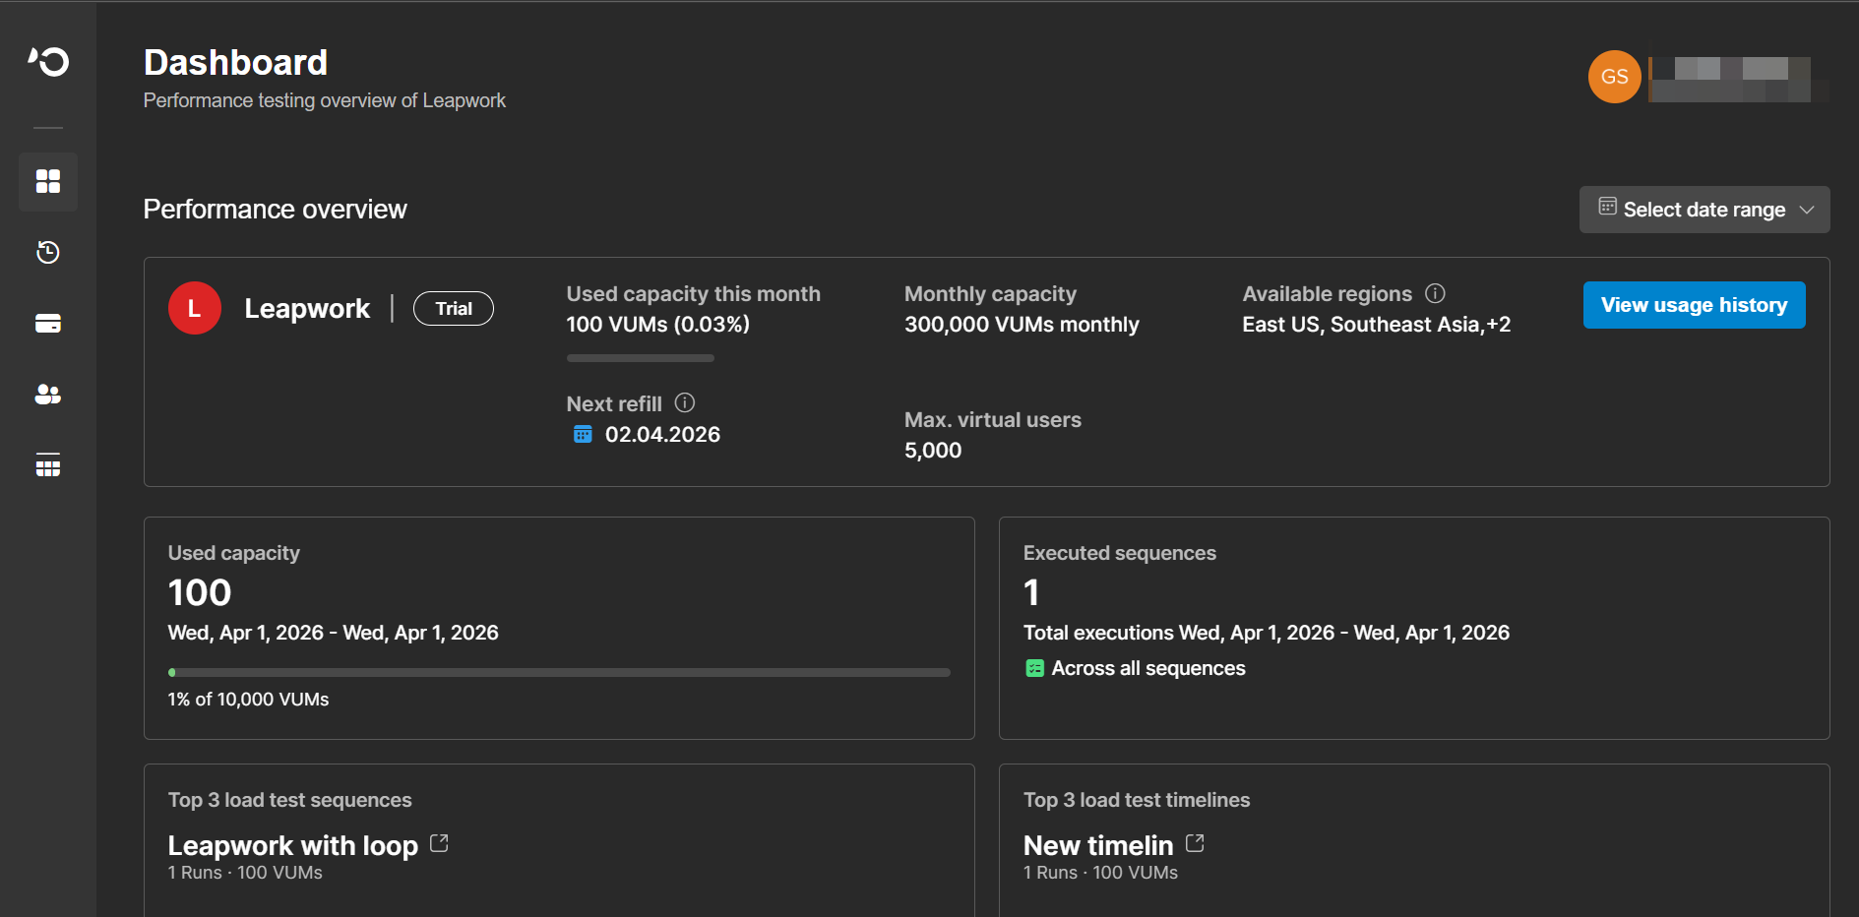
Task: Click the Used capacity progress bar
Action: click(559, 673)
